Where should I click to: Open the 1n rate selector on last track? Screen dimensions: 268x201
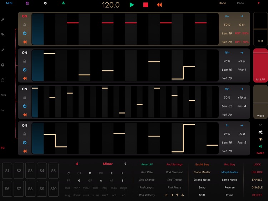(227, 125)
